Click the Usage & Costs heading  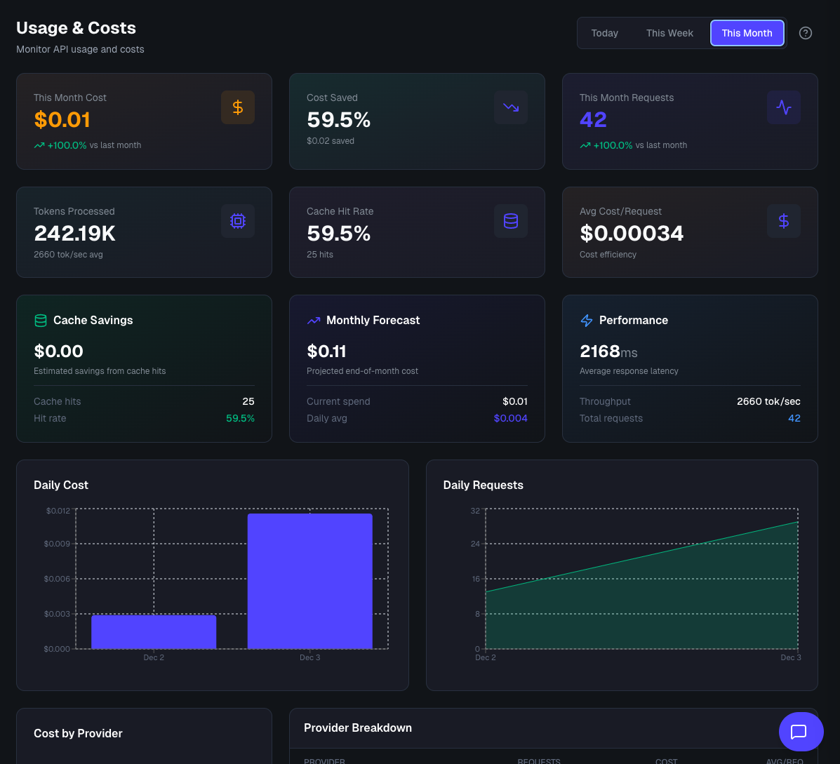coord(76,28)
